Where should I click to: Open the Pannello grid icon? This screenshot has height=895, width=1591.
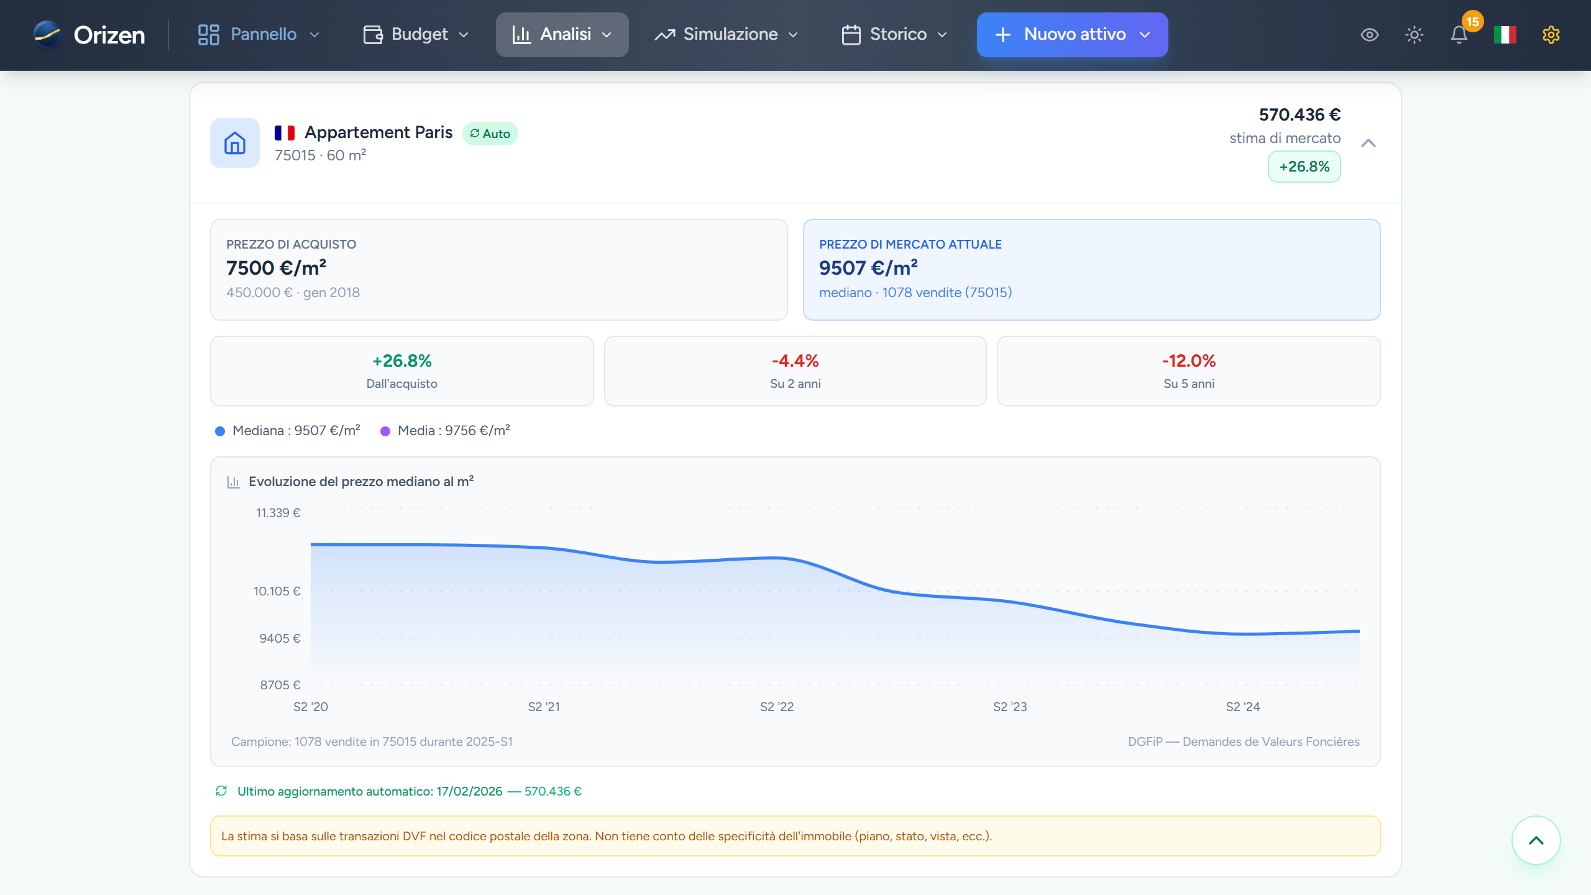pos(209,34)
